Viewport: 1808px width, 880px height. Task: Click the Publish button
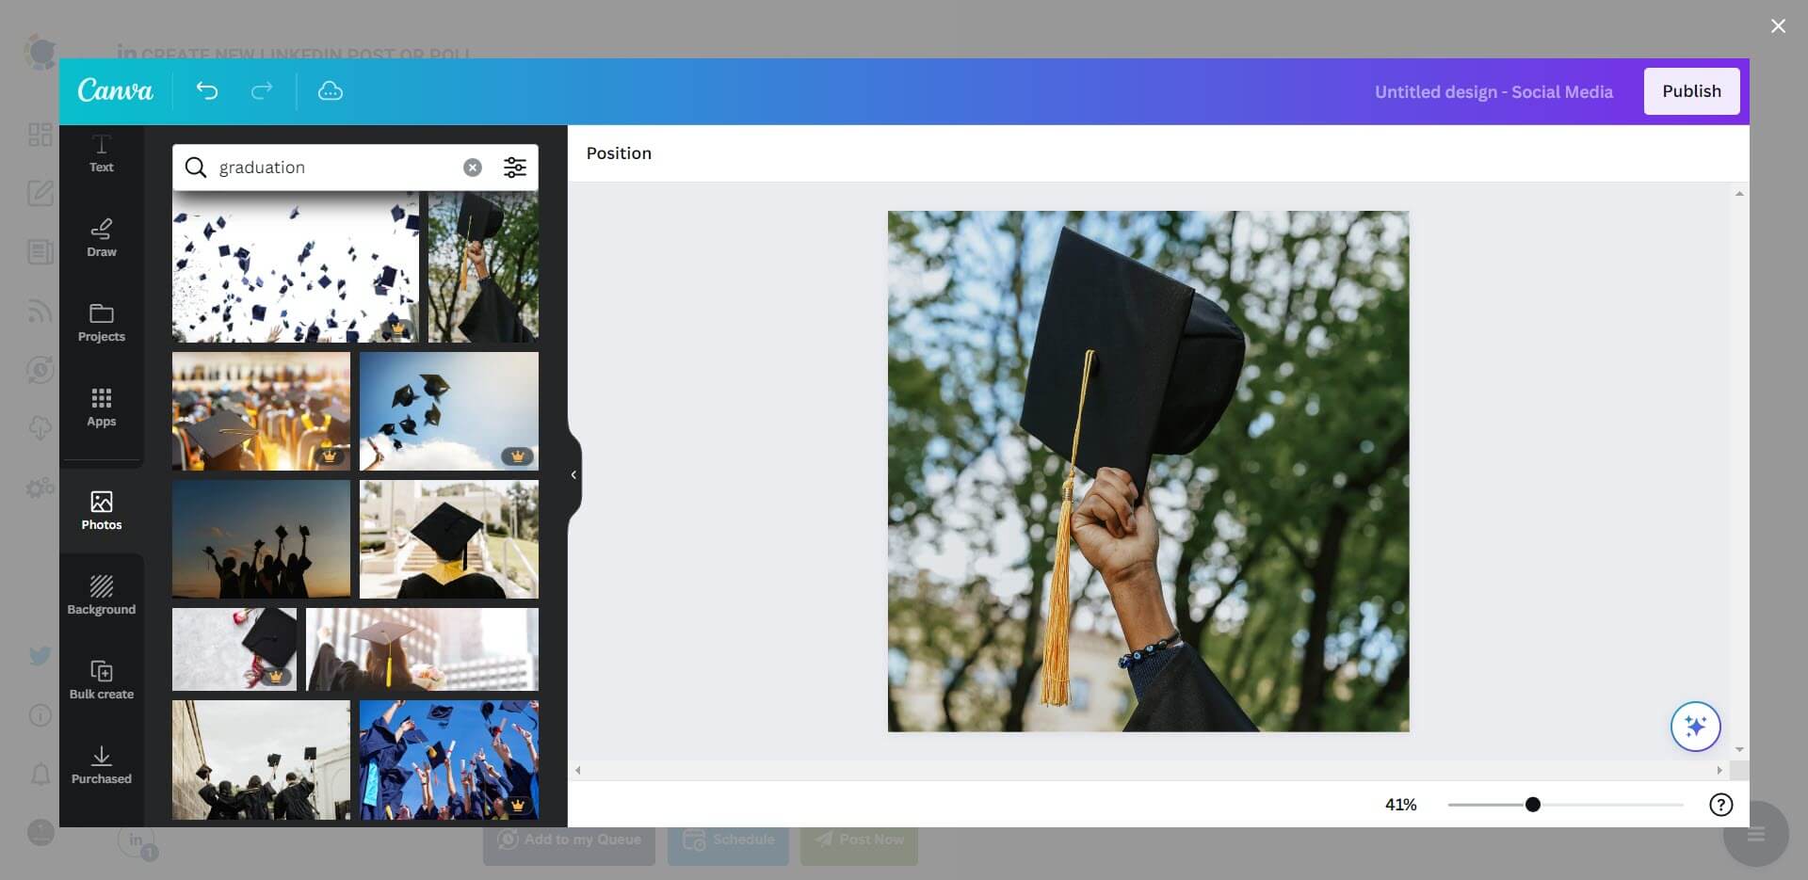click(1691, 91)
